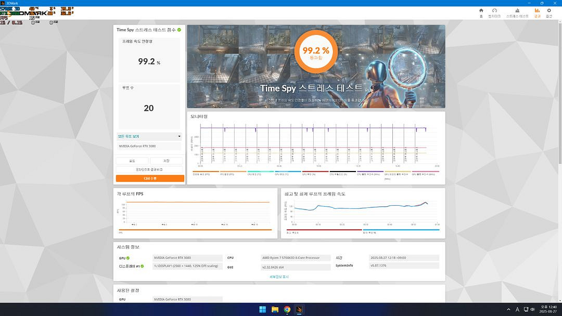Click the 99.2 % orange pass circle
This screenshot has width=562, height=316.
coord(316,51)
